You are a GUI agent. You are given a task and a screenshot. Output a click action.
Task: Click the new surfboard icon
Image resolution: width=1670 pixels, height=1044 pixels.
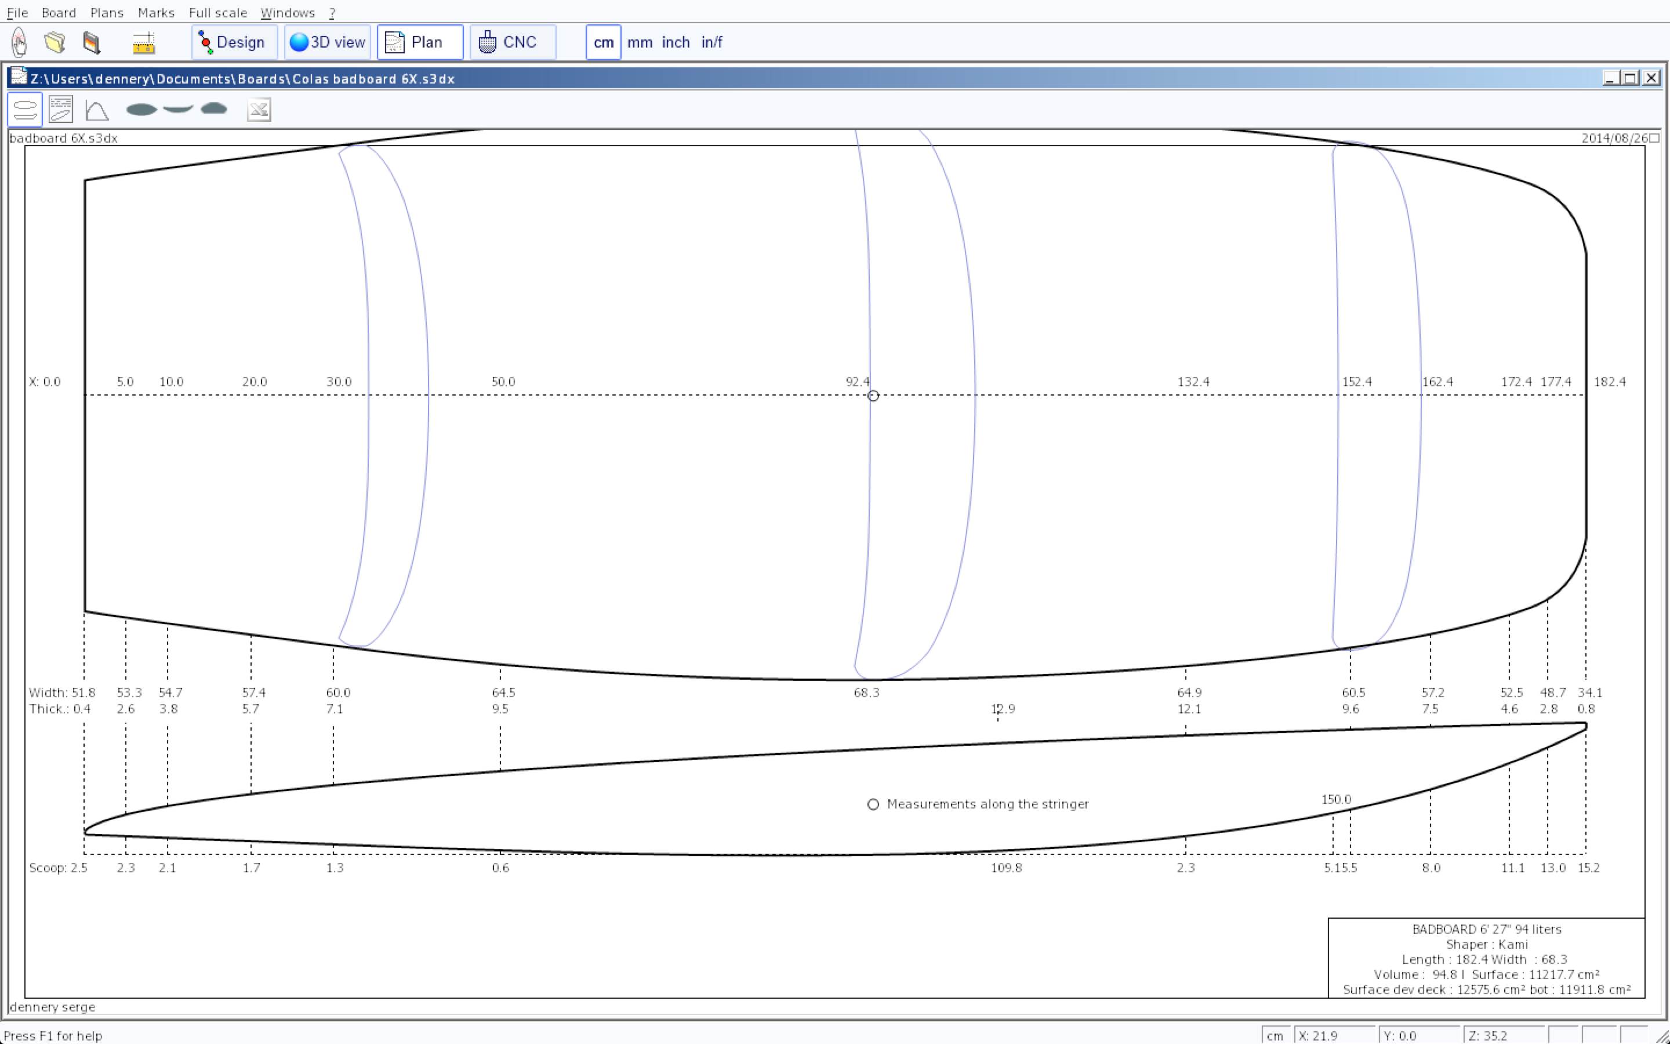[19, 42]
